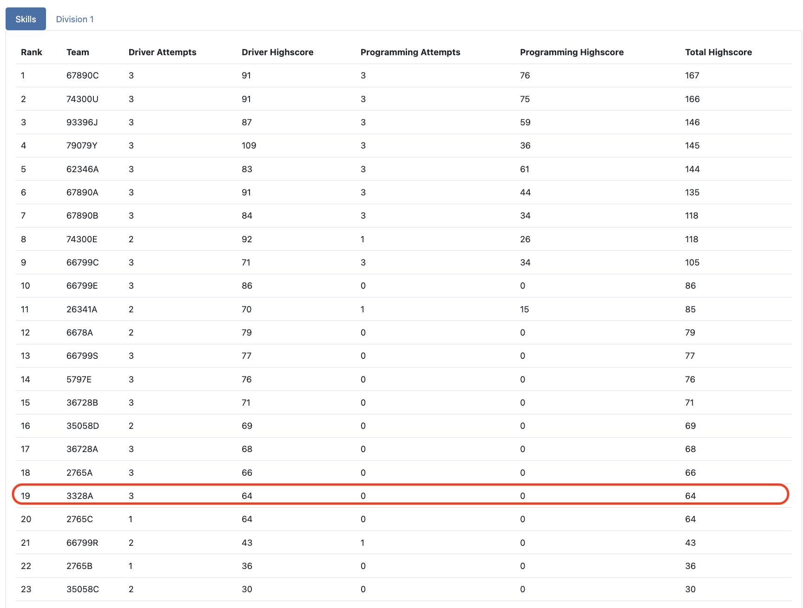Image resolution: width=803 pixels, height=608 pixels.
Task: Switch to the Skills tab
Action: (26, 19)
